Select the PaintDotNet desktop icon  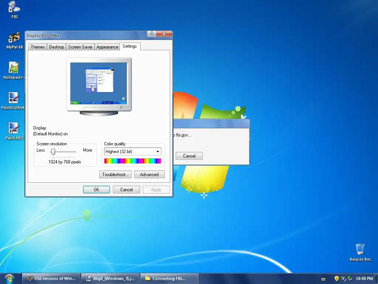pyautogui.click(x=13, y=101)
